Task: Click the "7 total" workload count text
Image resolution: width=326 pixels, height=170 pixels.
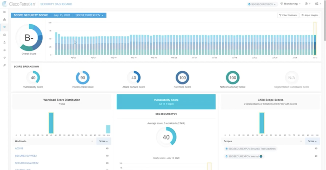Action: [62, 104]
